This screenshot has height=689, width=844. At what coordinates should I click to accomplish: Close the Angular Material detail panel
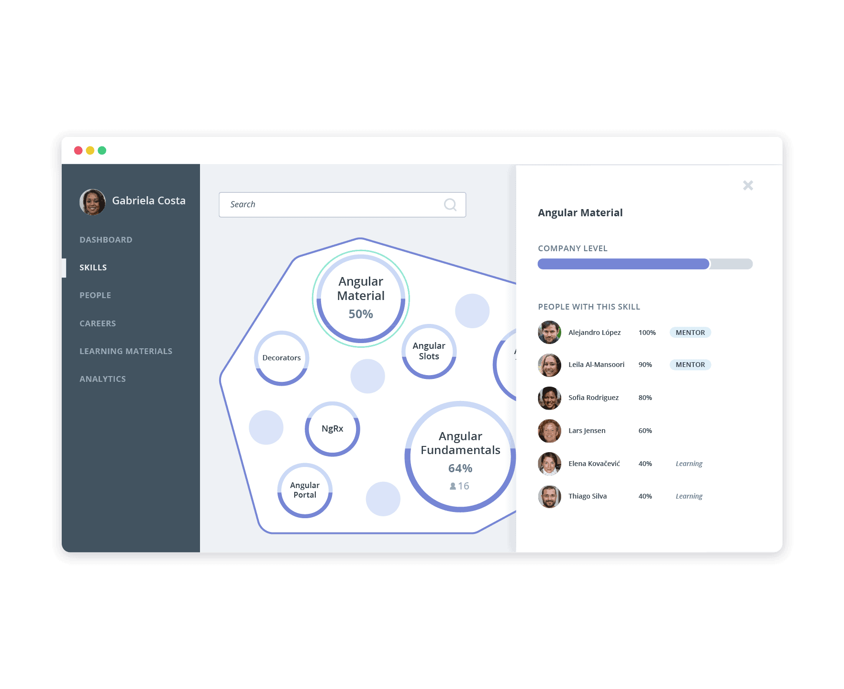pyautogui.click(x=748, y=186)
